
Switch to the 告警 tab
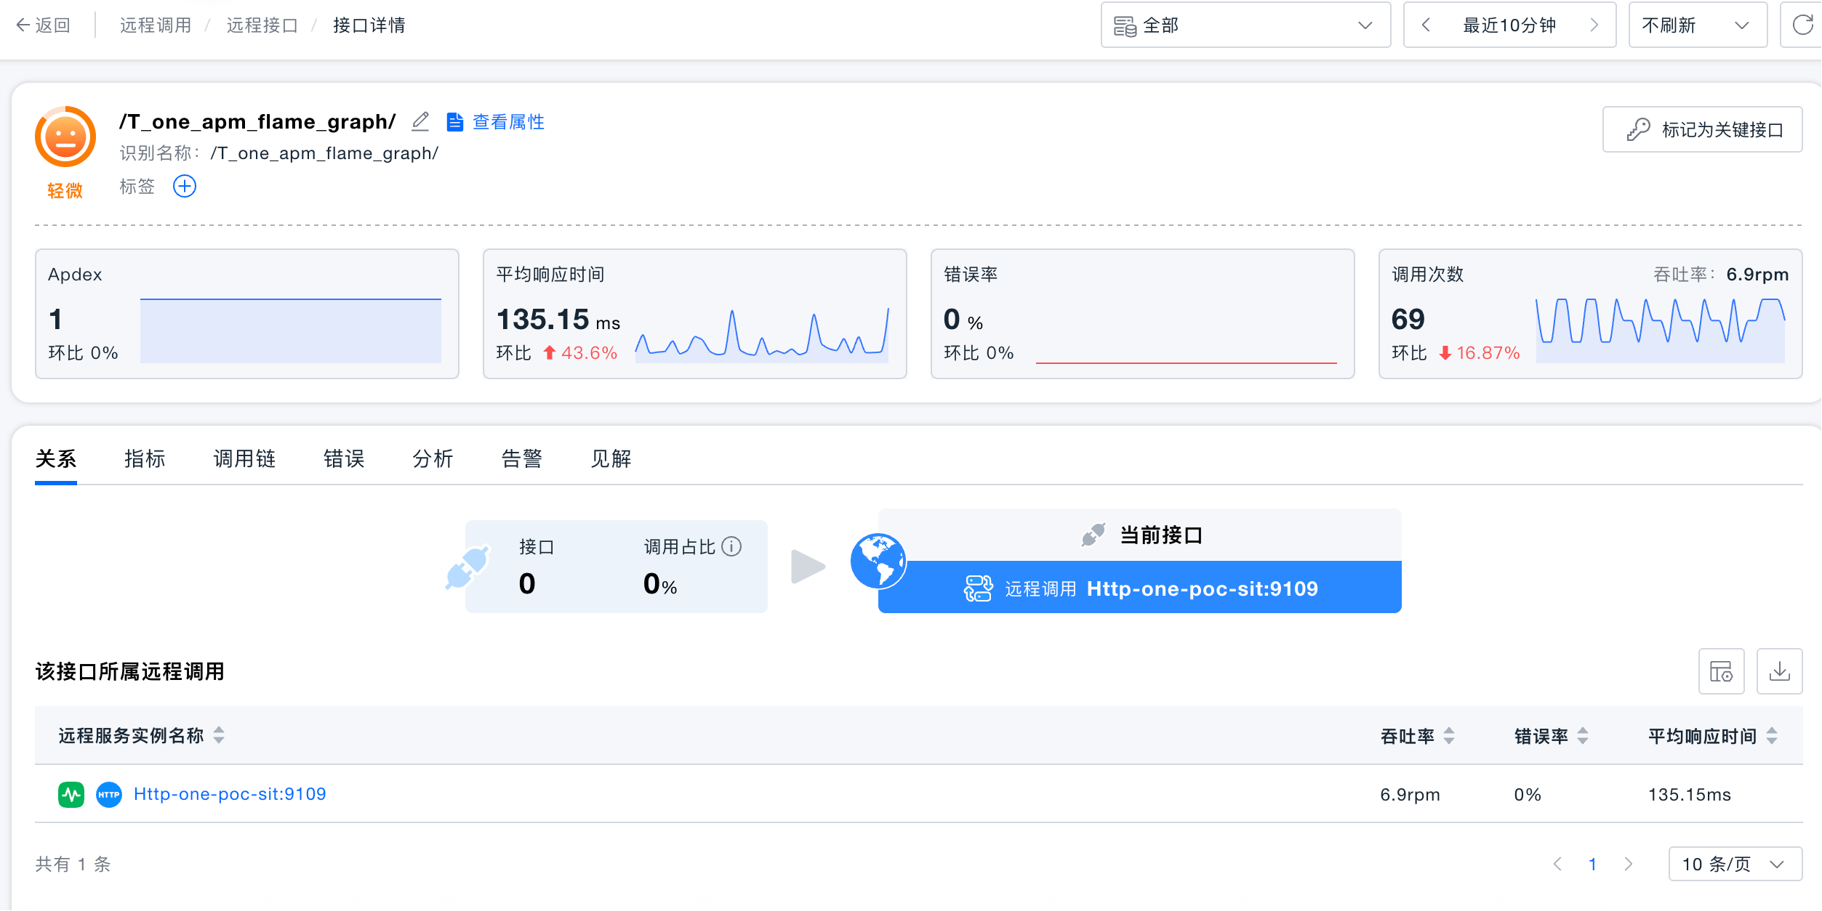(x=521, y=459)
